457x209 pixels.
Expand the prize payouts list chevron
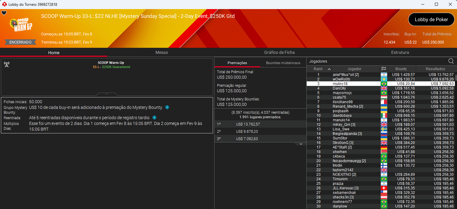pos(301,144)
